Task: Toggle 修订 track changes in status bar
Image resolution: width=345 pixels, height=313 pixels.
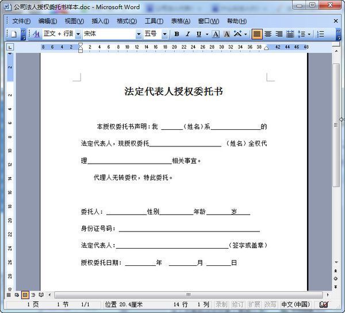Action: pyautogui.click(x=237, y=304)
